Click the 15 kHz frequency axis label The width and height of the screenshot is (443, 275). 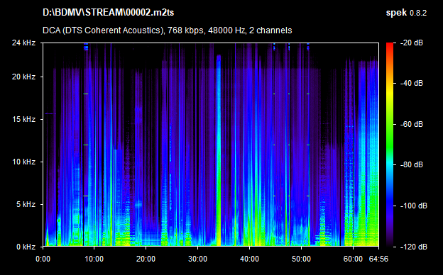pyautogui.click(x=23, y=119)
